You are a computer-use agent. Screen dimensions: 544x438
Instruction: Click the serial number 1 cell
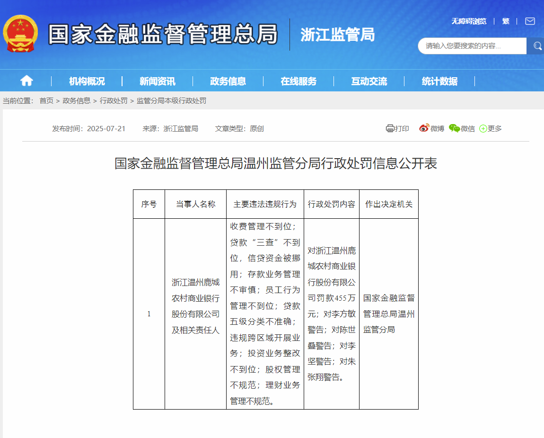pos(149,314)
